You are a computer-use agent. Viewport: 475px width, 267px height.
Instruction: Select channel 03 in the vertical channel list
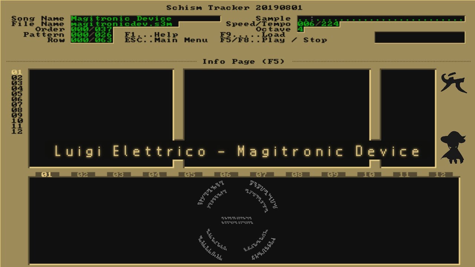17,83
